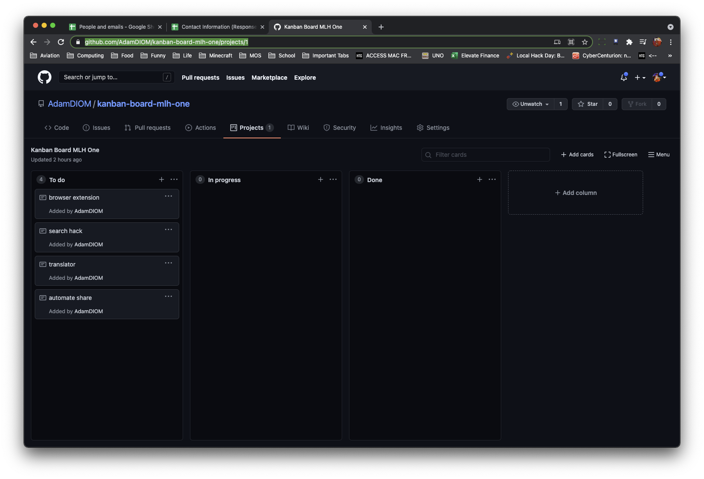This screenshot has height=479, width=704.
Task: Open the Important Tabs bookmarks folder
Action: tap(325, 56)
